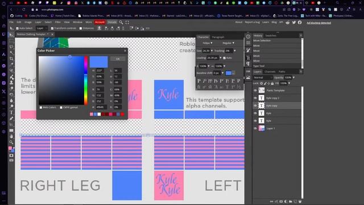The width and height of the screenshot is (364, 205).
Task: Open the CSS panel icon
Action: click(248, 71)
